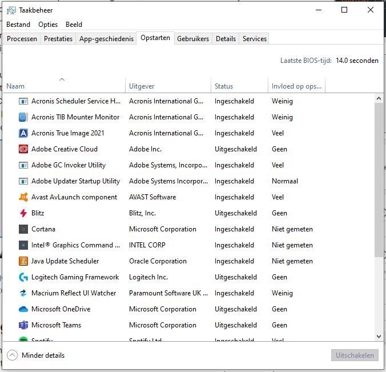Click the AVAST Software publisher cell
386x372 pixels.
[x=152, y=197]
